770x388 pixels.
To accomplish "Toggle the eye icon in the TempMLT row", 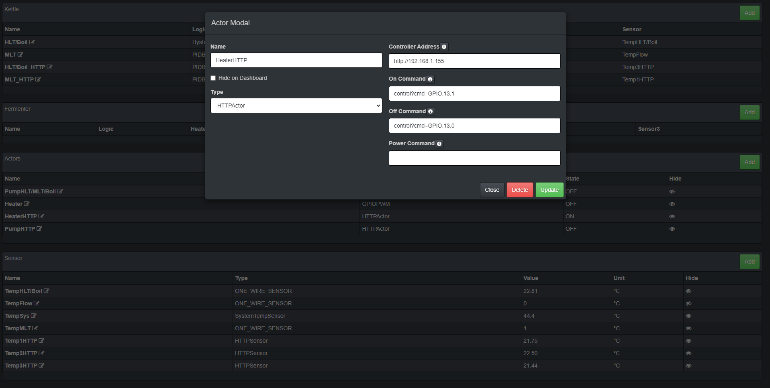I will 688,329.
